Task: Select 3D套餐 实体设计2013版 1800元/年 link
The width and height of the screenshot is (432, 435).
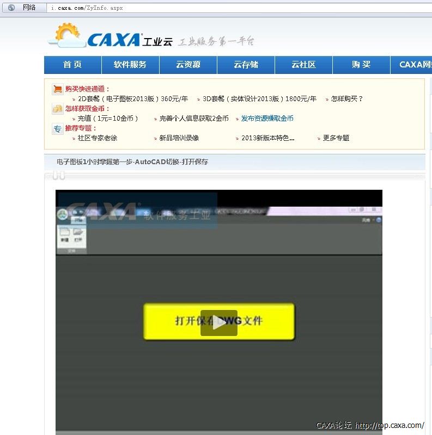Action: tap(260, 99)
